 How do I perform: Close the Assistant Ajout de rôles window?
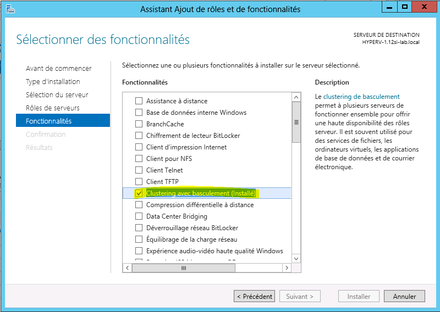(x=424, y=7)
